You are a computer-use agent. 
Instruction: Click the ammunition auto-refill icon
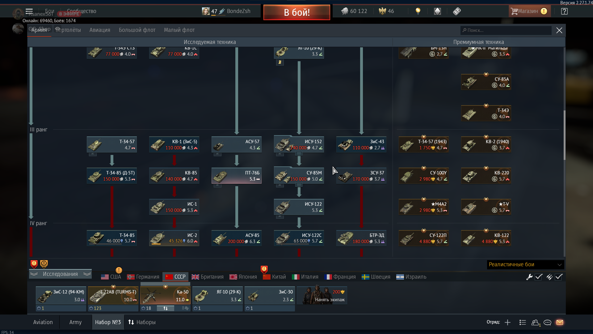pos(549,277)
